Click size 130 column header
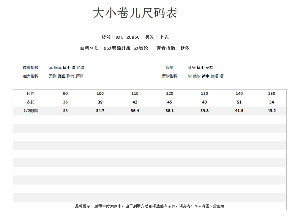Image resolution: width=293 pixels, height=216 pixels. point(204,93)
